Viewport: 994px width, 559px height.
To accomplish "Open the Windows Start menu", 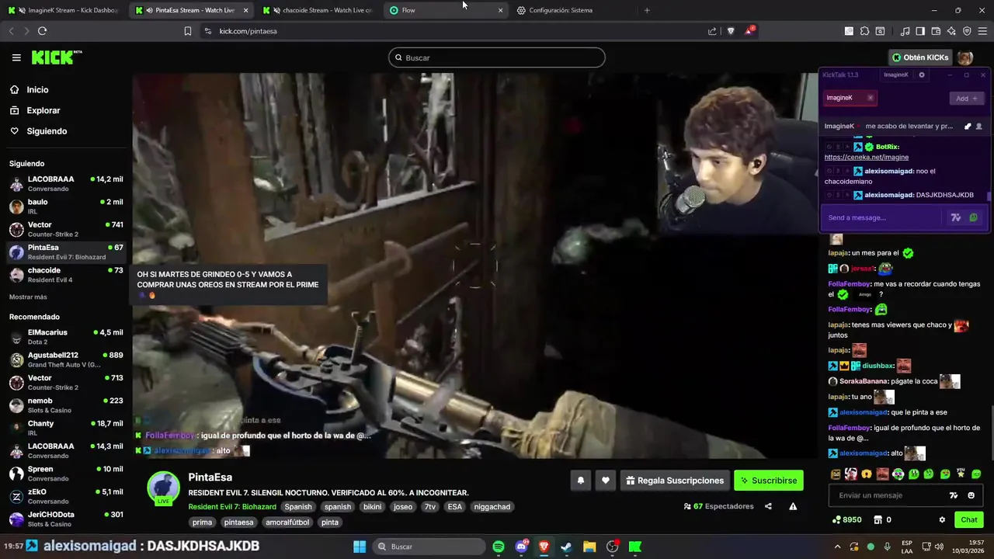I will (360, 547).
